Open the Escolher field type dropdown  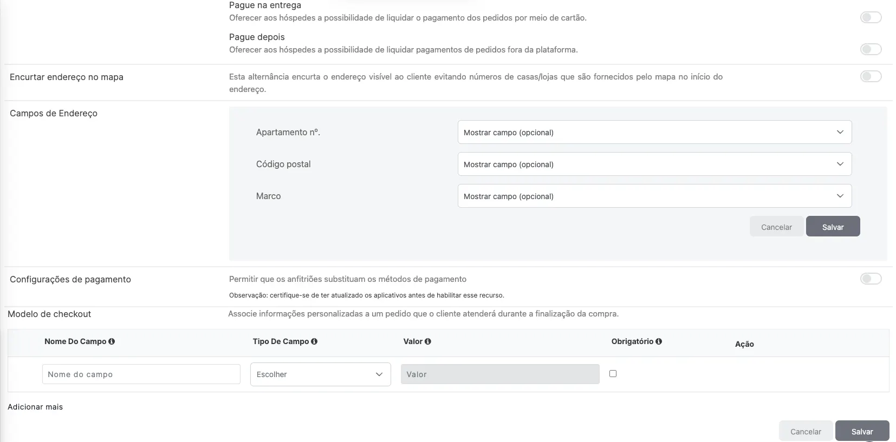(320, 374)
